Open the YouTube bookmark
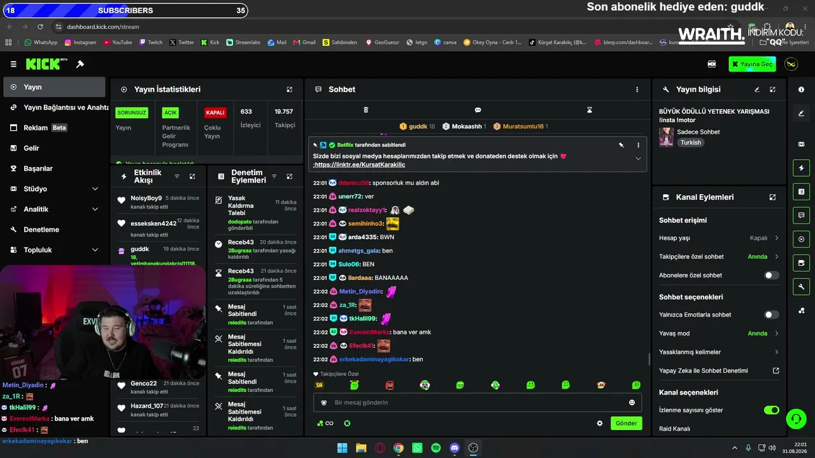 pyautogui.click(x=117, y=43)
